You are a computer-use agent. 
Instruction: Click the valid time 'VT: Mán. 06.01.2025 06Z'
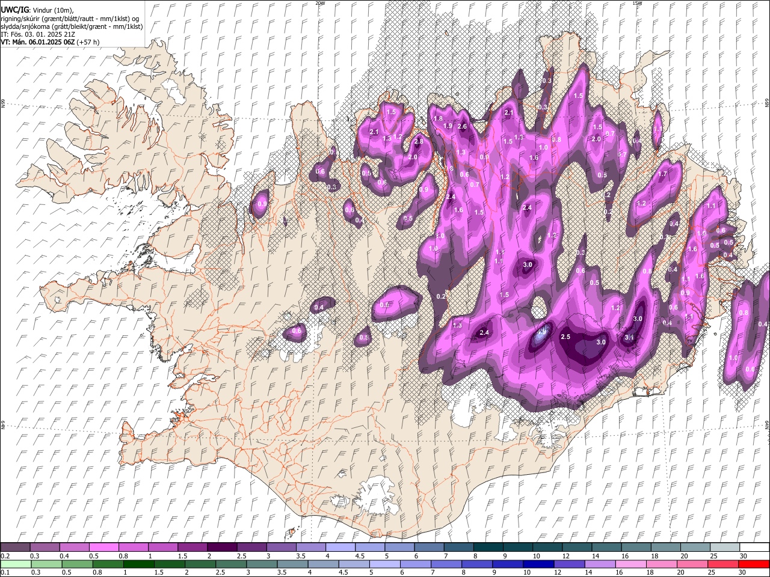coord(38,42)
